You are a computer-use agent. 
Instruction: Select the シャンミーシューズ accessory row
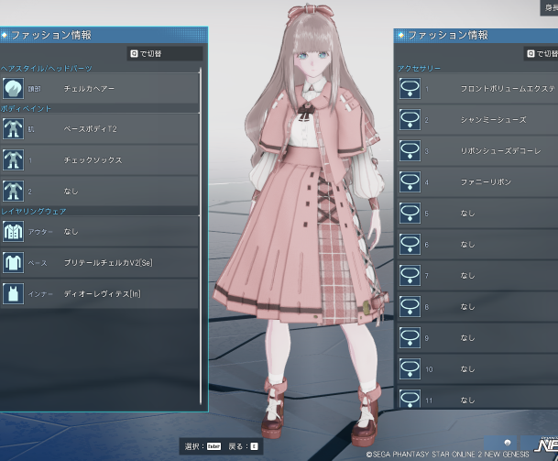pos(477,120)
